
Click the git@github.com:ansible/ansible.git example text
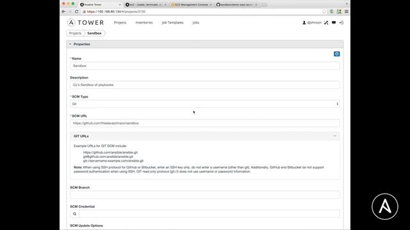click(x=108, y=157)
